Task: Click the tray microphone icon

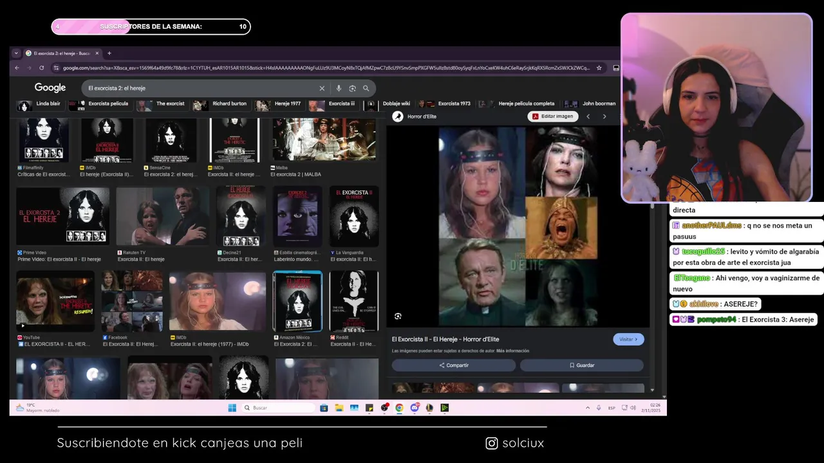Action: point(599,408)
